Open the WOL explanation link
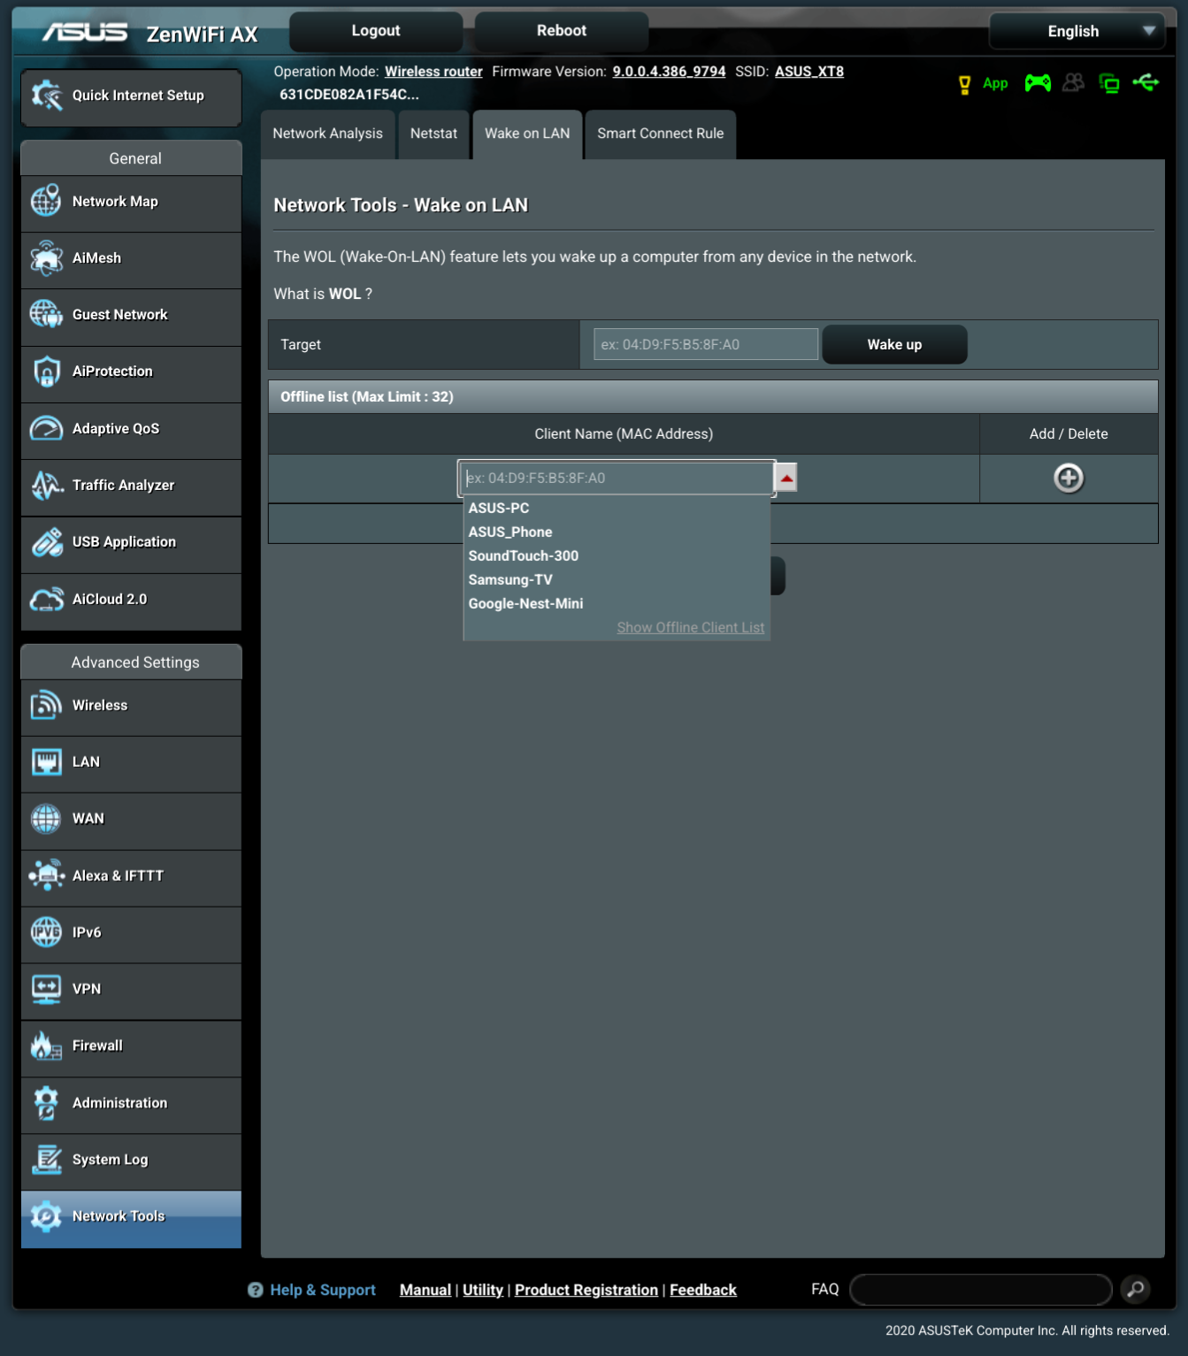This screenshot has width=1188, height=1356. point(345,294)
